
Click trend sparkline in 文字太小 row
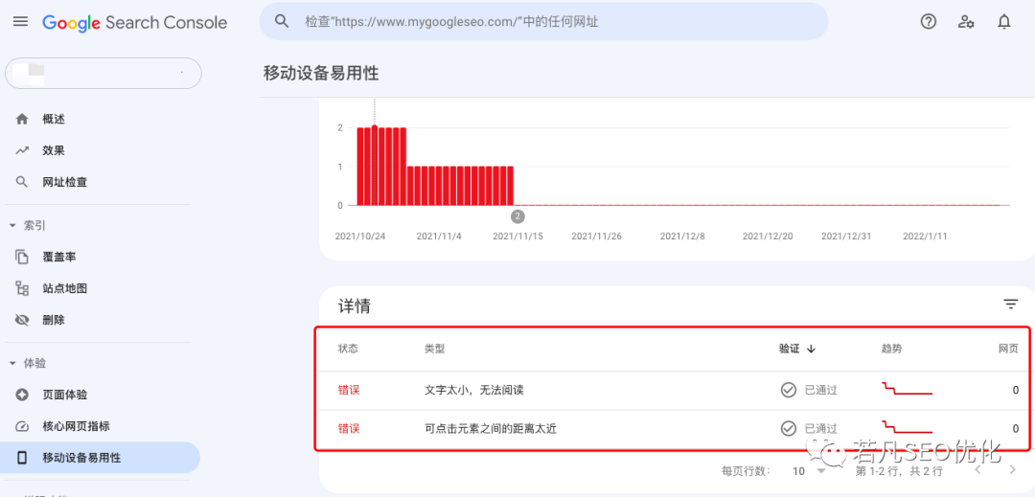pyautogui.click(x=907, y=388)
